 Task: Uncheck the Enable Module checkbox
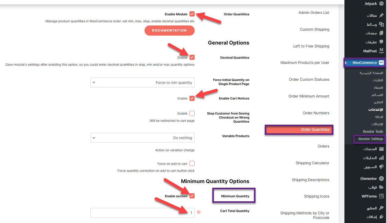[x=192, y=14]
